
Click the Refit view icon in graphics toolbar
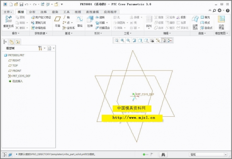click(x=117, y=40)
